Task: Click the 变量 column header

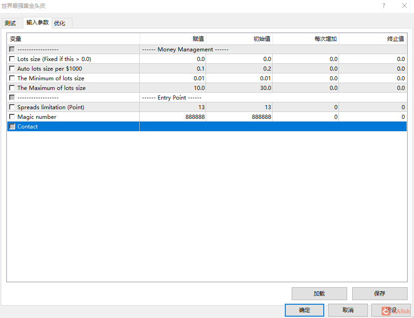Action: click(x=73, y=39)
